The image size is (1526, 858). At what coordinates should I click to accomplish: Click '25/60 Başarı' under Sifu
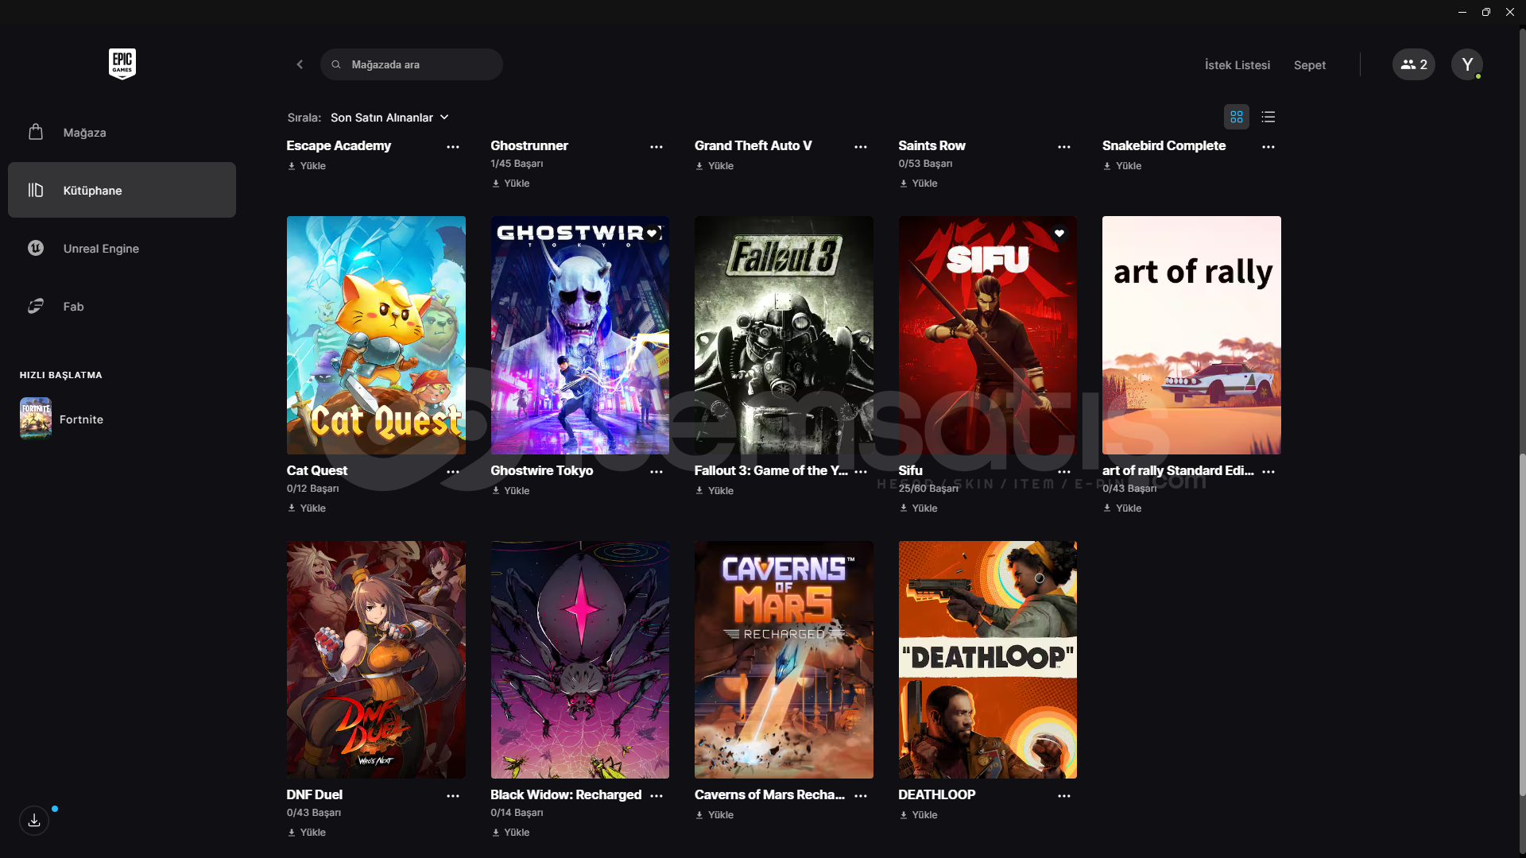pyautogui.click(x=928, y=489)
